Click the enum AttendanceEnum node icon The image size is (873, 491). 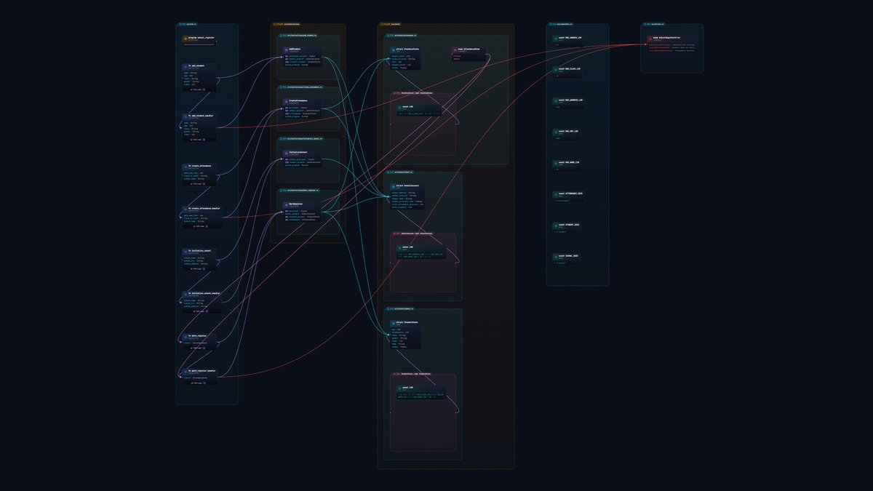coord(456,49)
